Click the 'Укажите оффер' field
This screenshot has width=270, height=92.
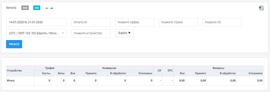pos(135,22)
